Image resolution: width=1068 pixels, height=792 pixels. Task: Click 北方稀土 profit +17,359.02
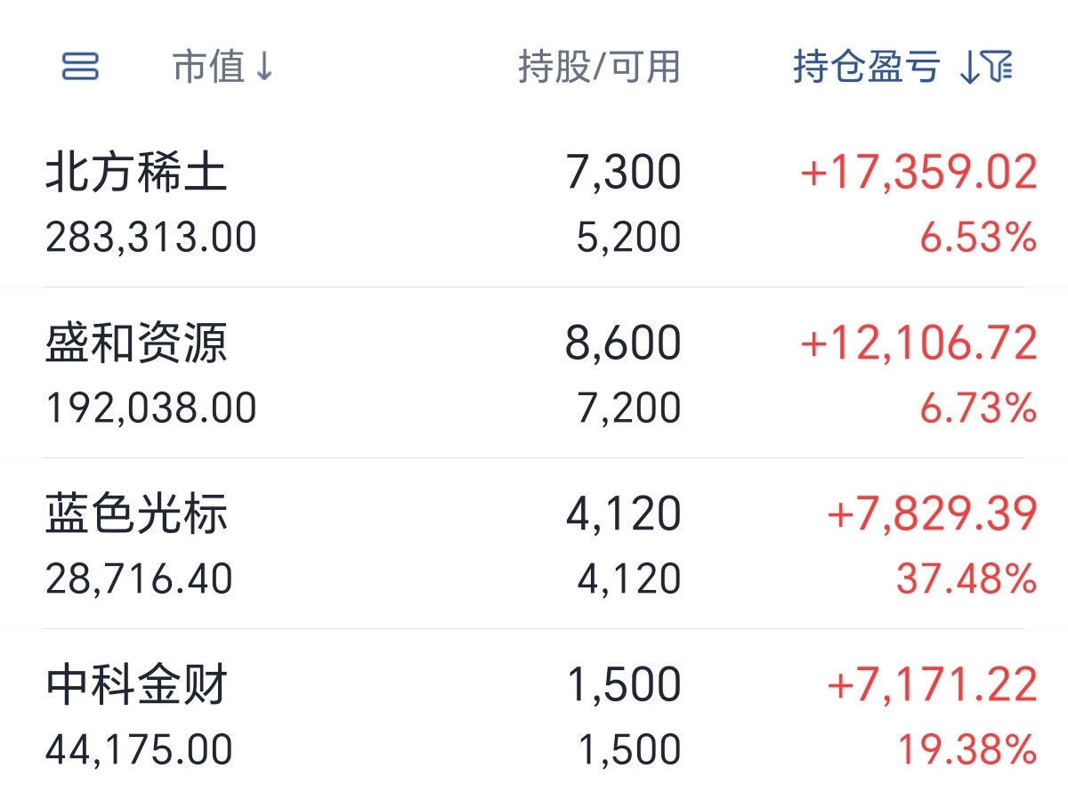click(919, 173)
